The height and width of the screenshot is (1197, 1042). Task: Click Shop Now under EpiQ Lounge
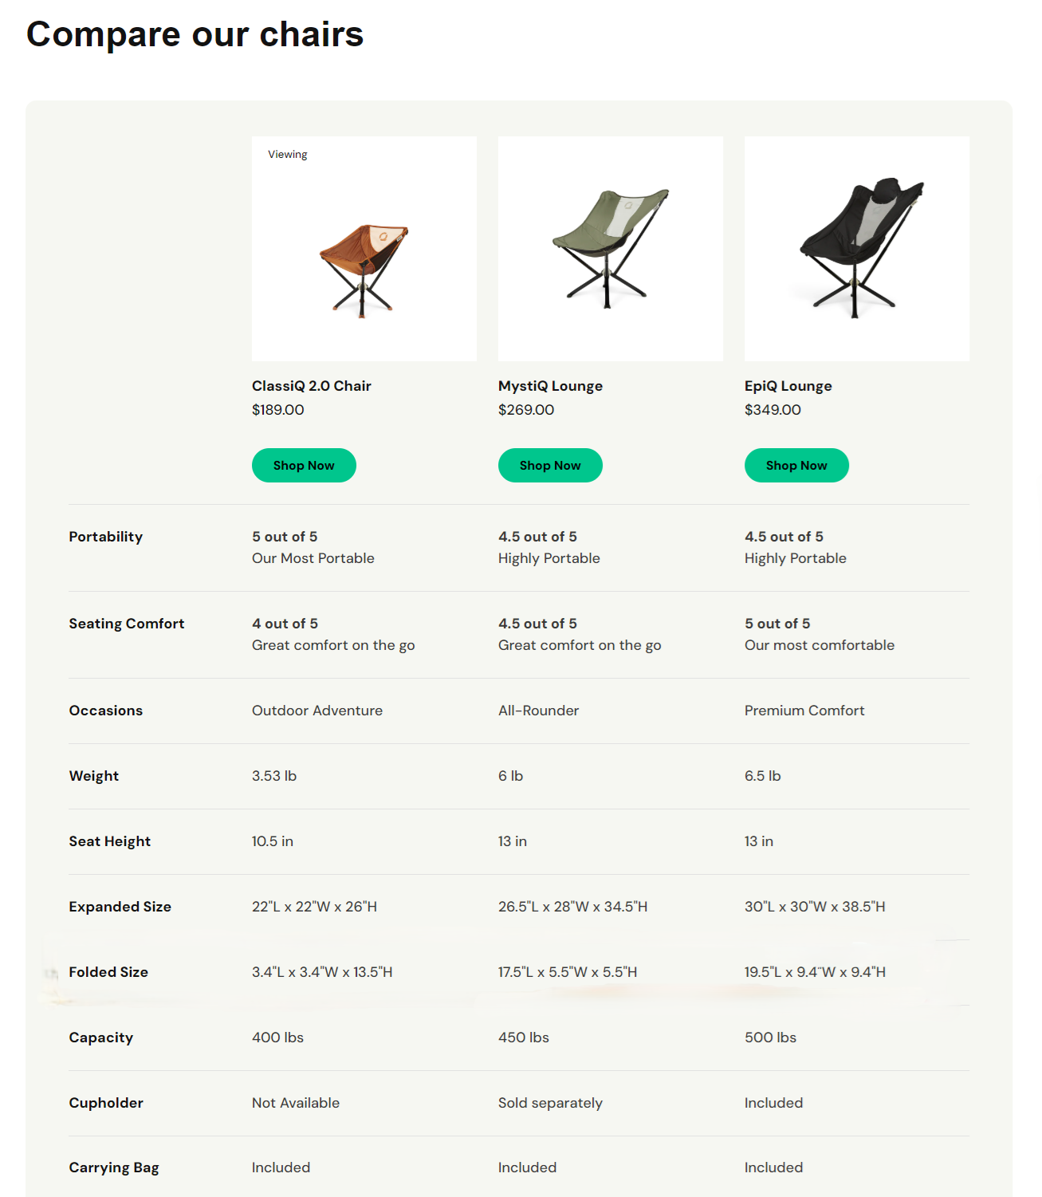coord(796,465)
